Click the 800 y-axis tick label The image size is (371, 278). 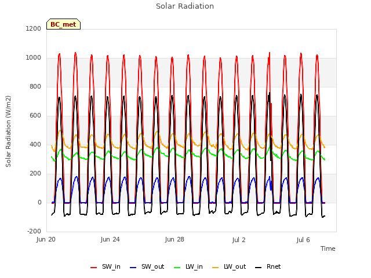click(x=35, y=86)
